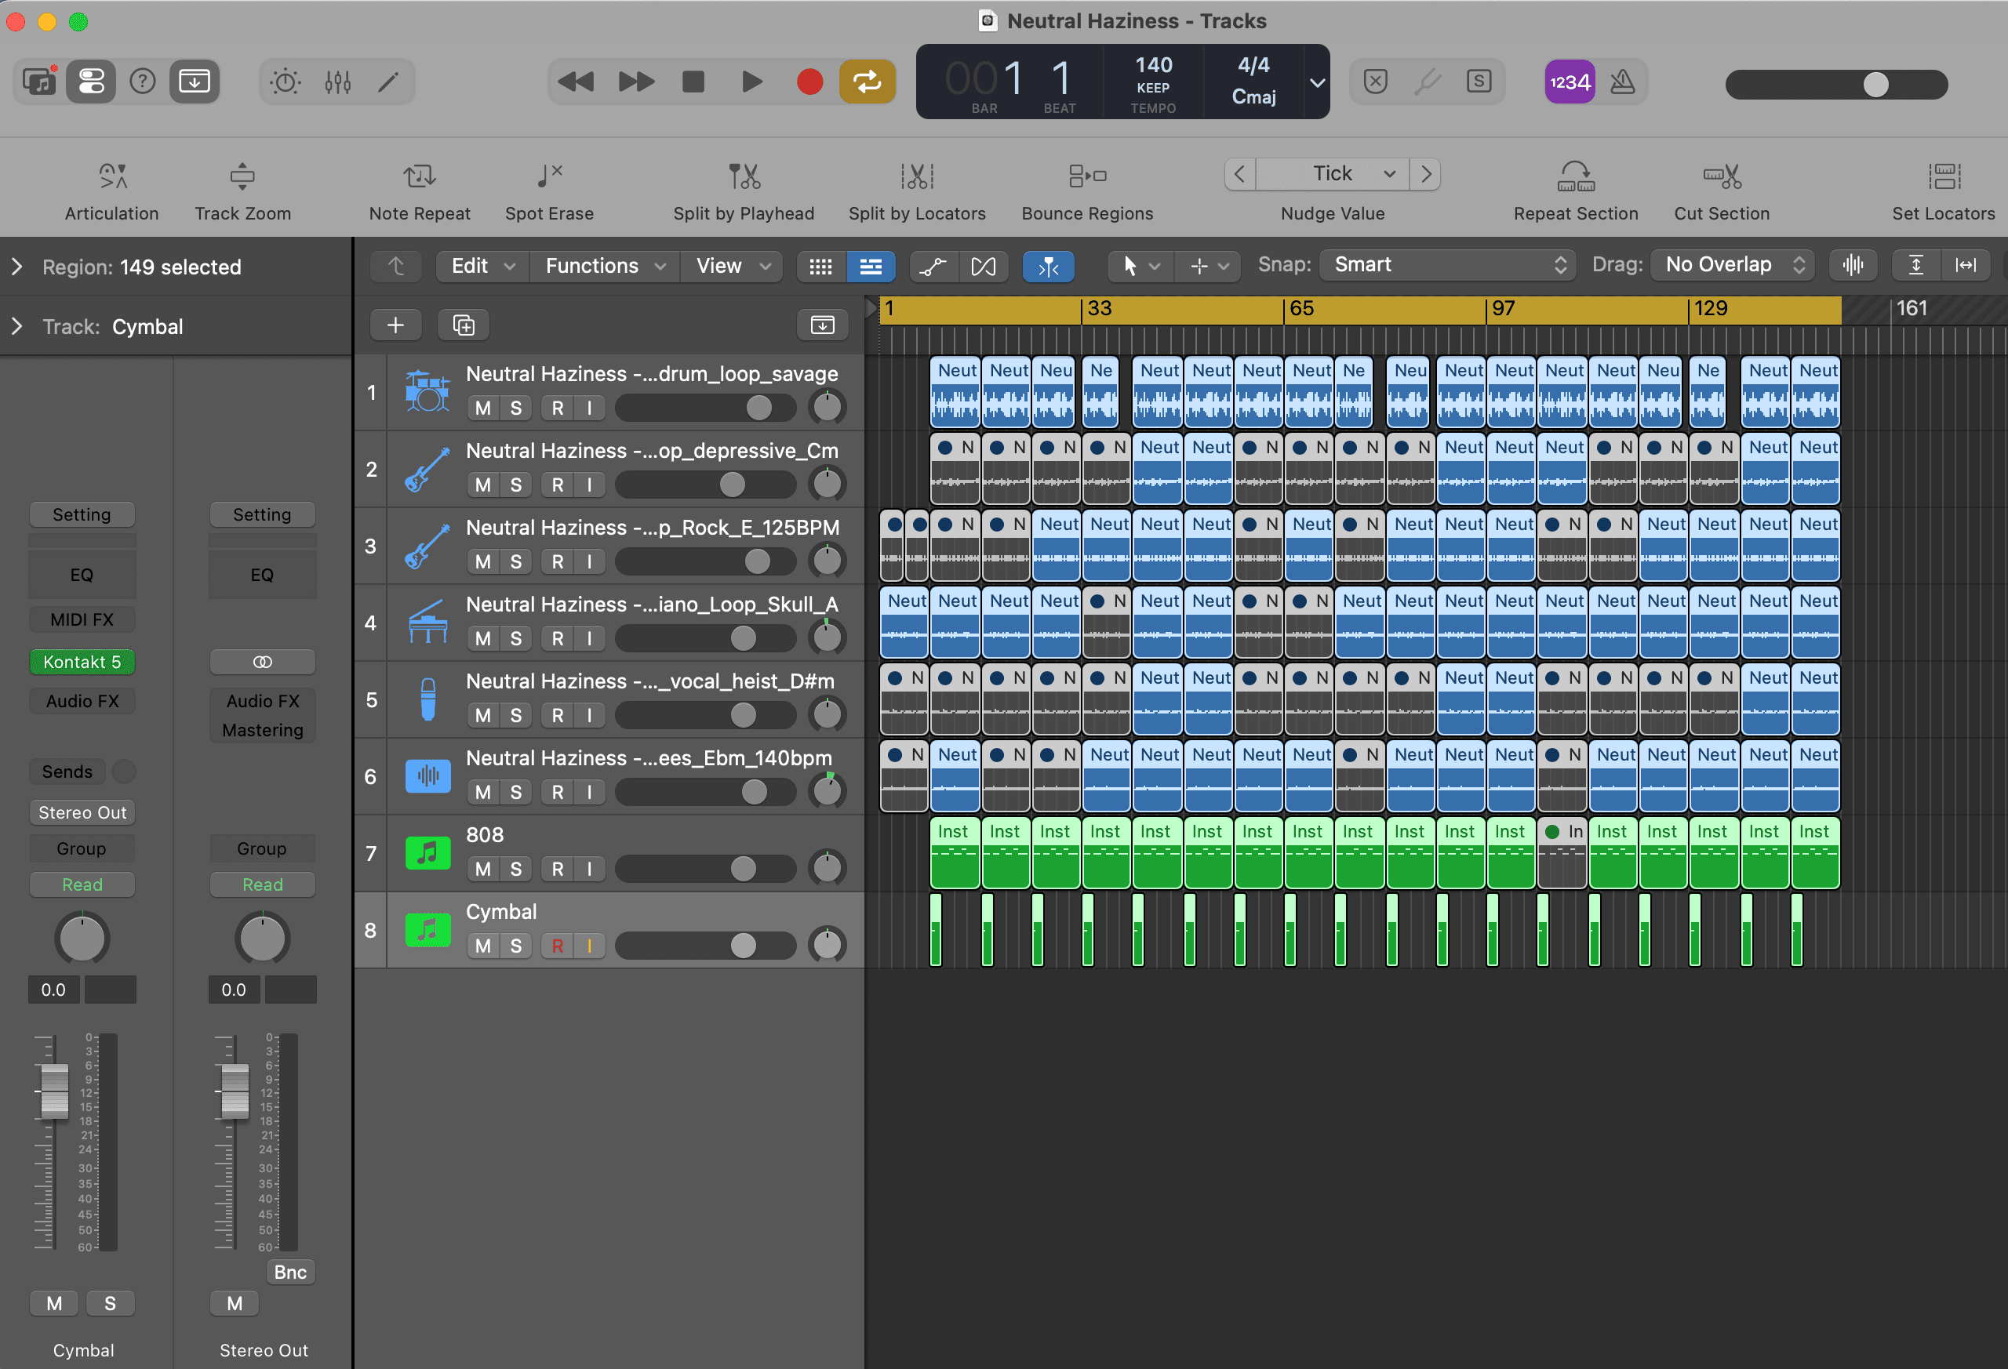Open the Editors pencil icon
The width and height of the screenshot is (2008, 1369).
(x=389, y=82)
